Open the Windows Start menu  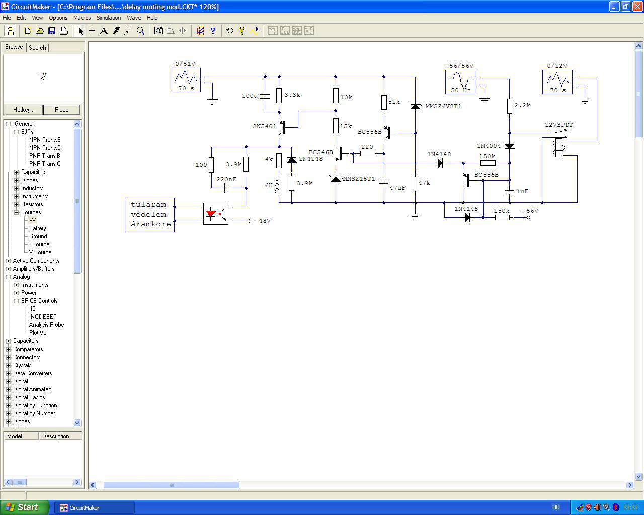[25, 507]
